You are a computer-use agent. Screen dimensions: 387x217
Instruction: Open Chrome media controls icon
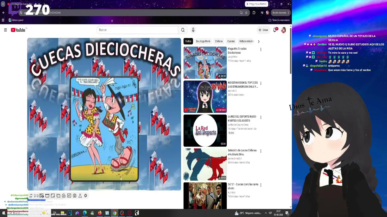[x=262, y=13]
